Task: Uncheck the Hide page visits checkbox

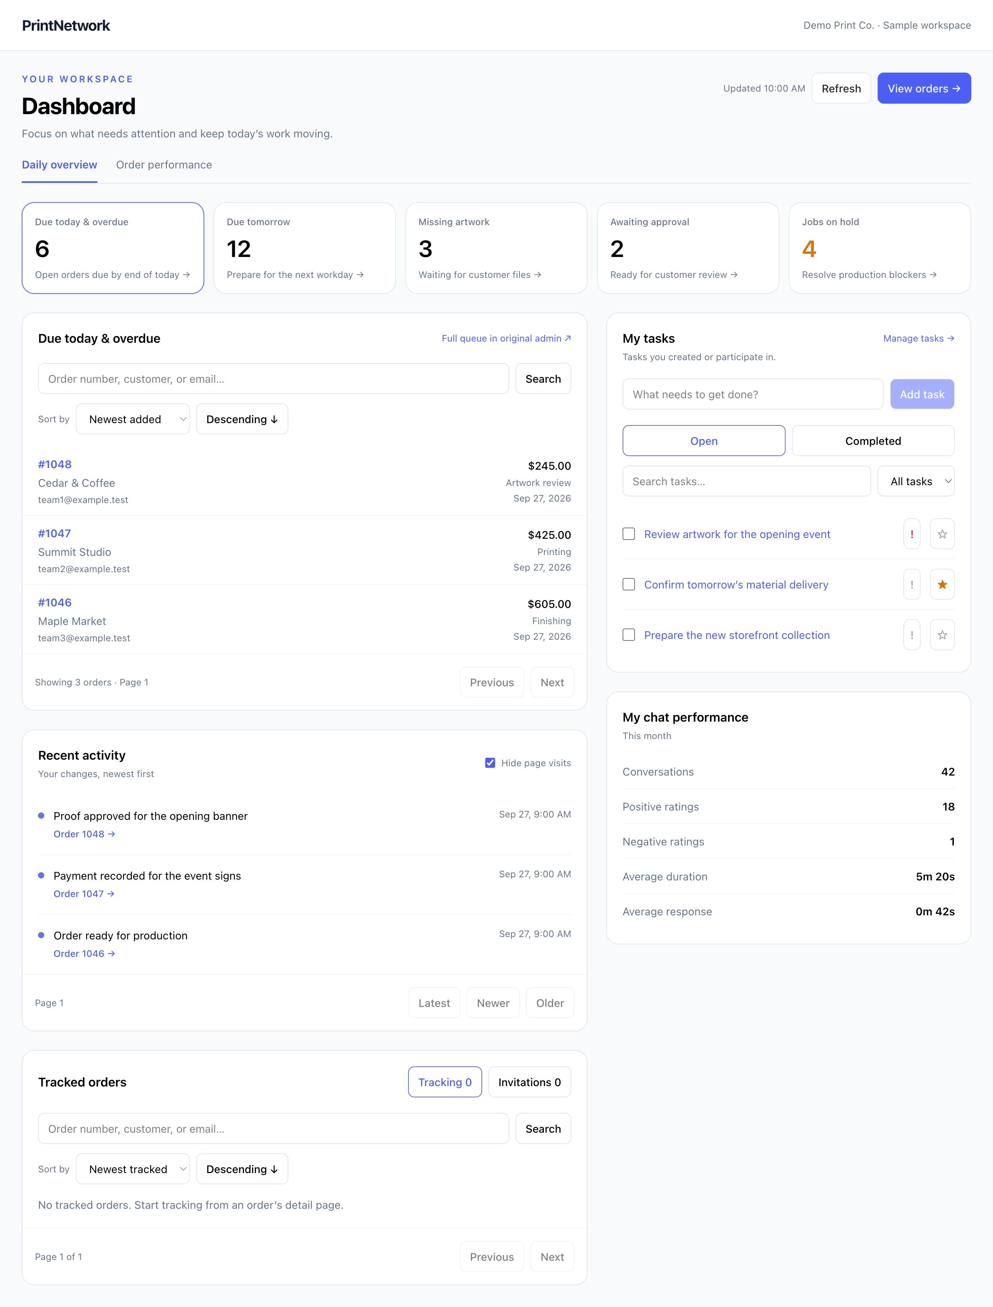Action: click(x=490, y=763)
